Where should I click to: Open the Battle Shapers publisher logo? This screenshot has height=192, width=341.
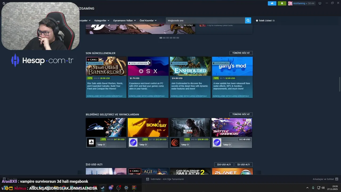pos(217,142)
